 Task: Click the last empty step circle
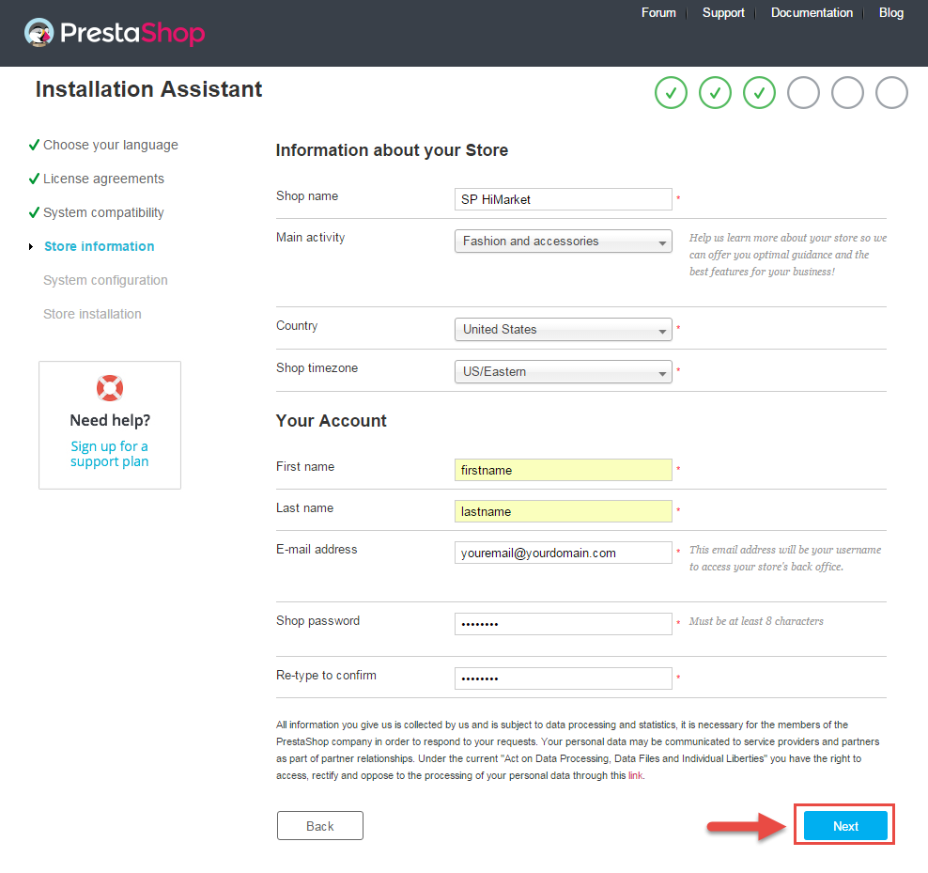891,93
